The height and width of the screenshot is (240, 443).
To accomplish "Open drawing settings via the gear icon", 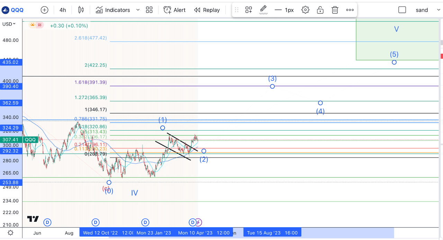I will (305, 10).
